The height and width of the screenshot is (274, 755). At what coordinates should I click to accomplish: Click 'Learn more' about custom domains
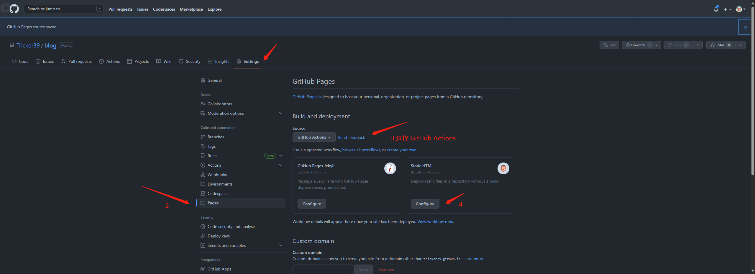click(473, 259)
